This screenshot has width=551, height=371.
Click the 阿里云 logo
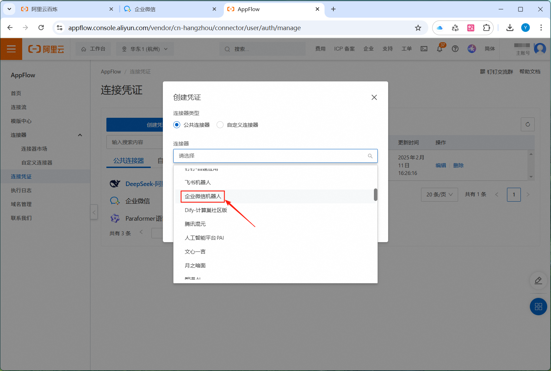coord(46,49)
